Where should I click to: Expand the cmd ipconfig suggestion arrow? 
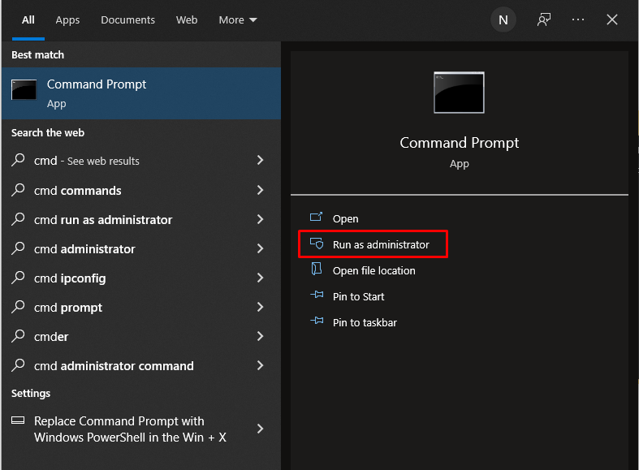[x=260, y=278]
